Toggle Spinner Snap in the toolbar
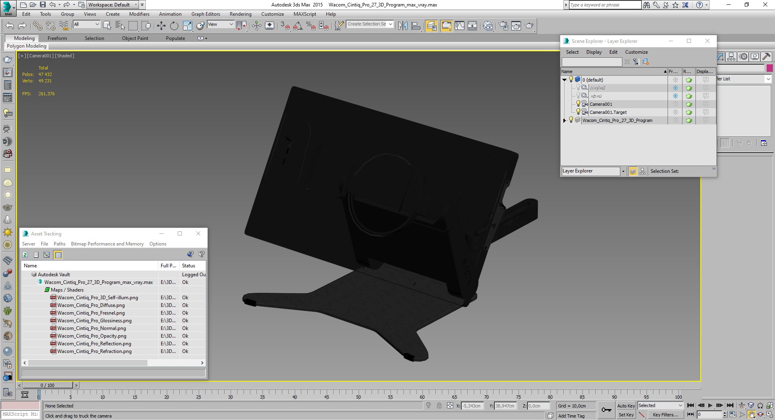The width and height of the screenshot is (775, 420). [323, 26]
